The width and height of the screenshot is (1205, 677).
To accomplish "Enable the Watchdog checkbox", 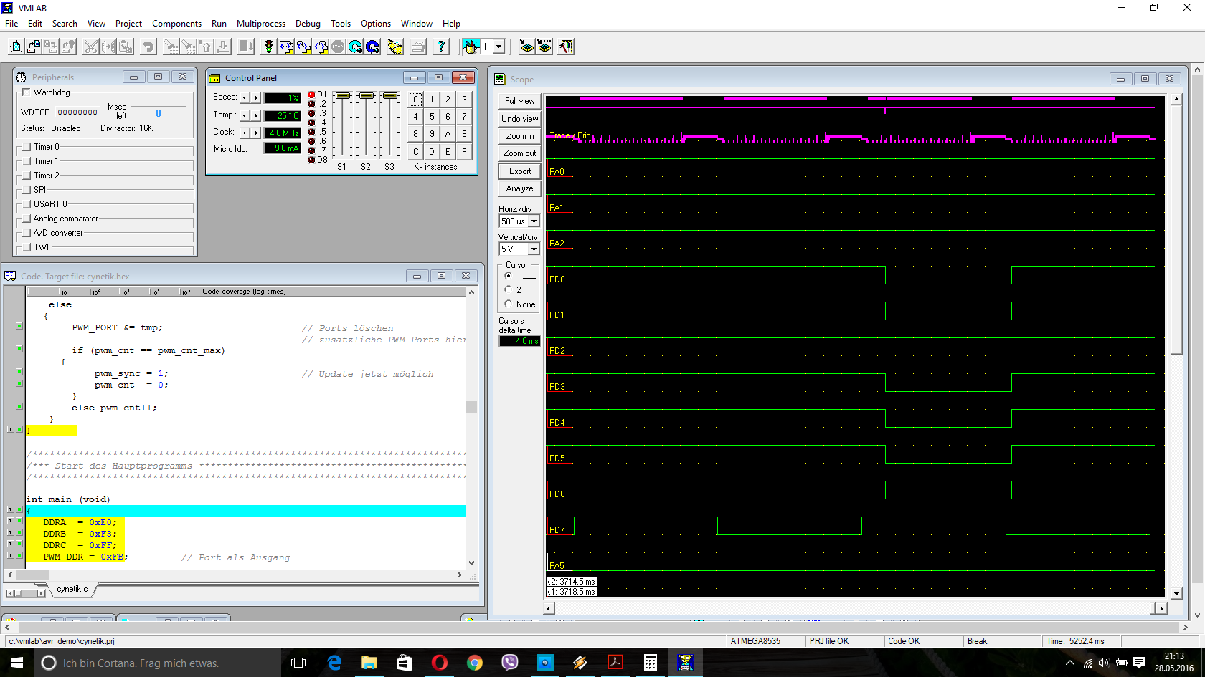I will [27, 92].
